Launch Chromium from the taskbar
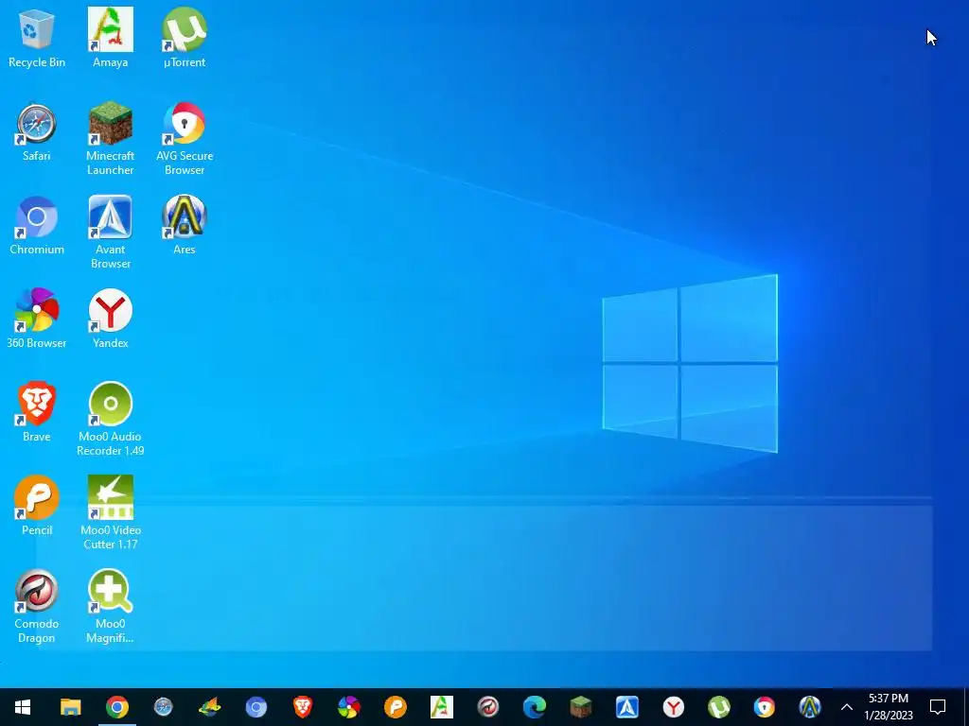This screenshot has height=726, width=969. pyautogui.click(x=255, y=707)
